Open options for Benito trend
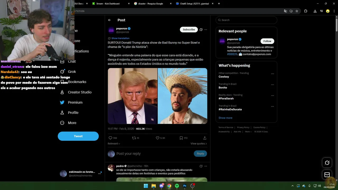338x190 pixels. 273,85
